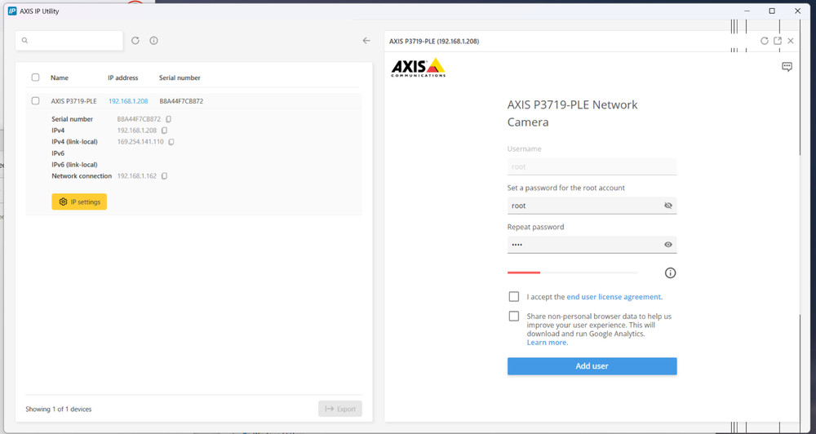
Task: Select all devices checkbox in header
Action: coord(35,77)
